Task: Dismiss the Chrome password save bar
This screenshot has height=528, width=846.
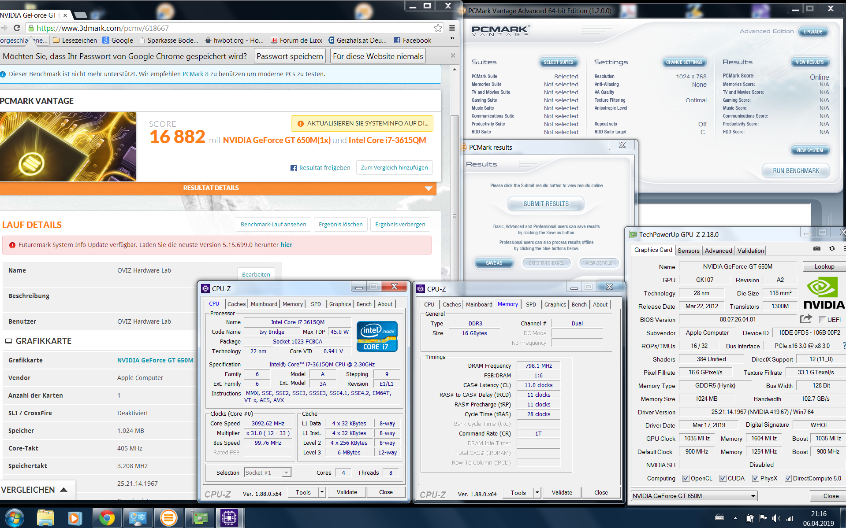Action: 453,55
